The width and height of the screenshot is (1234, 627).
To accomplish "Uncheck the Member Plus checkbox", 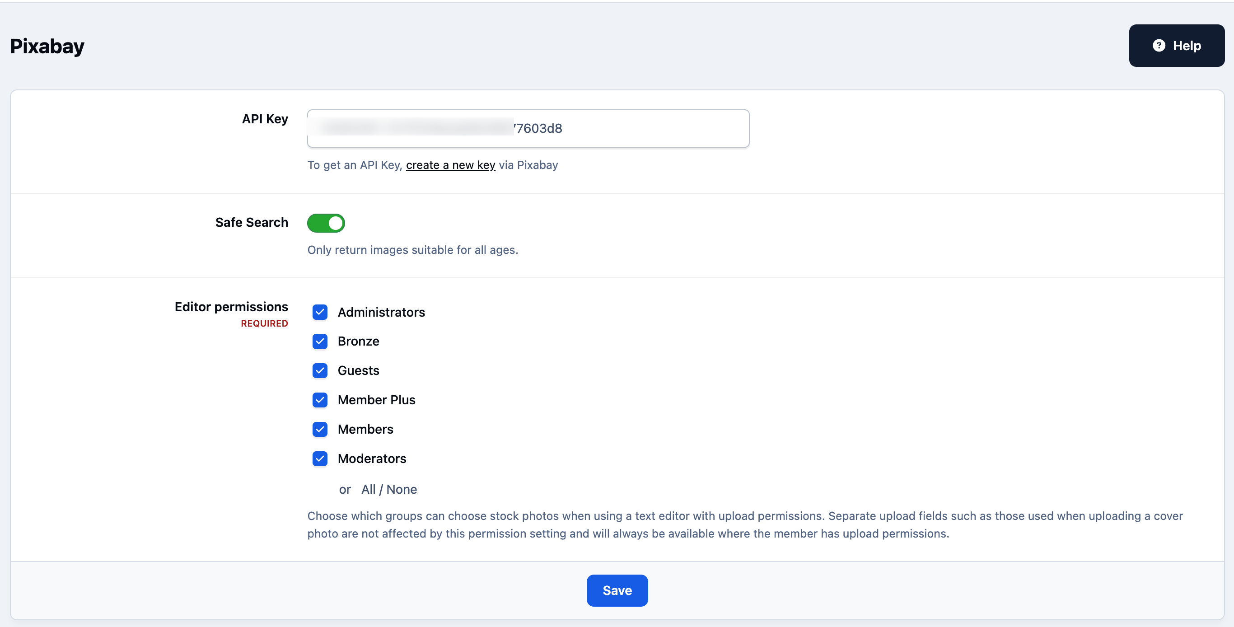I will coord(320,400).
